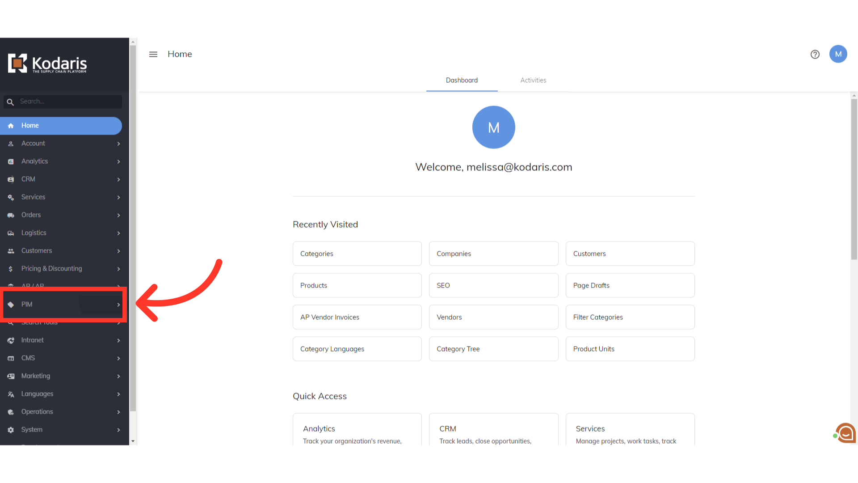The height and width of the screenshot is (483, 858).
Task: Click the hamburger menu icon
Action: click(x=153, y=54)
